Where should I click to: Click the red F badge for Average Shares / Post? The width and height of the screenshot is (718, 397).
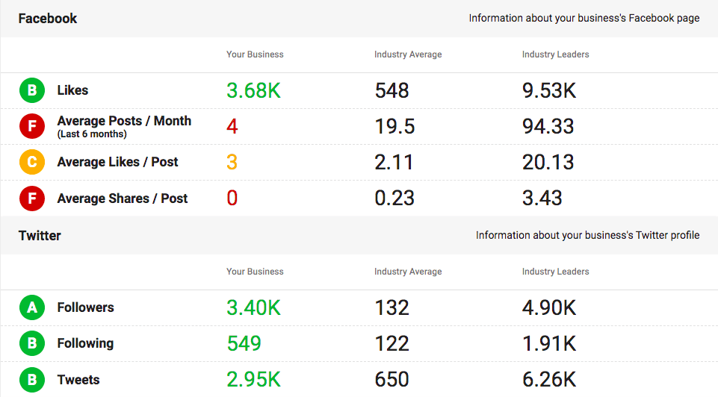coord(31,199)
